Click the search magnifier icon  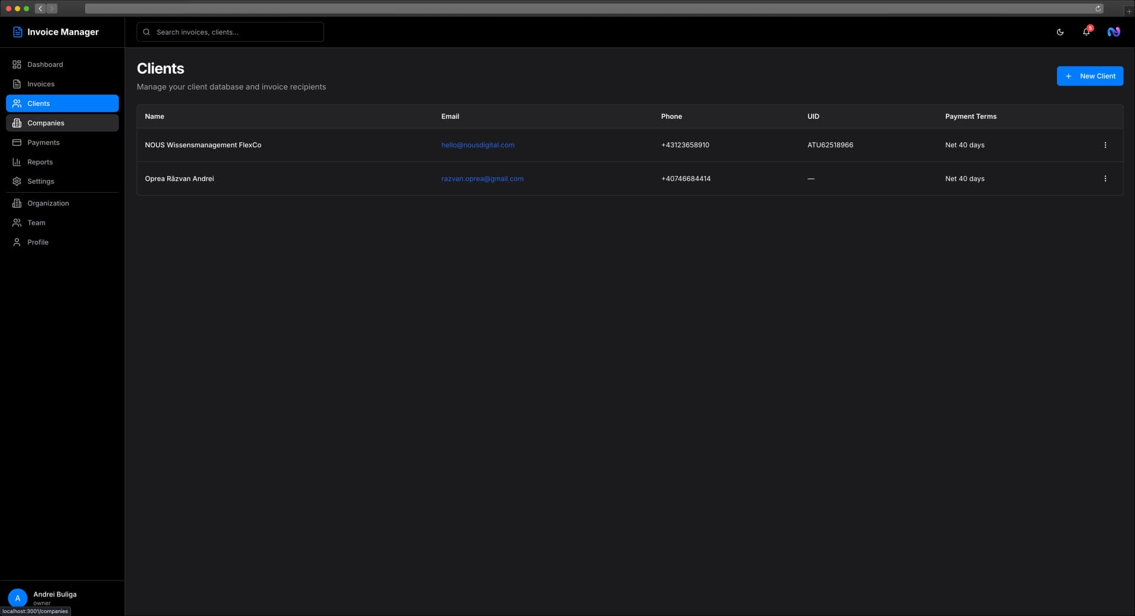[x=147, y=32]
